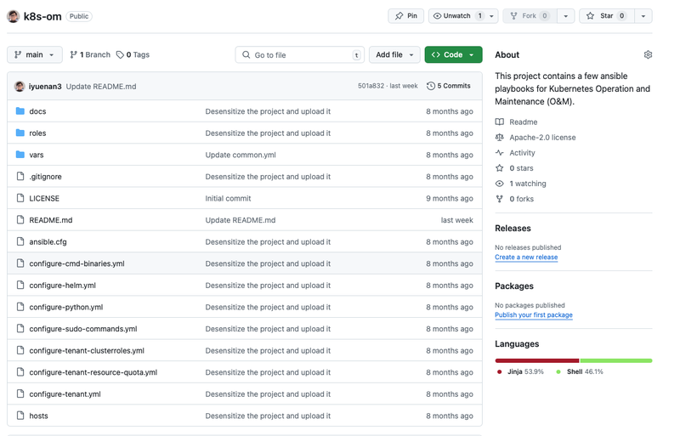Click the red Jinja language bar segment
The height and width of the screenshot is (436, 680).
537,360
